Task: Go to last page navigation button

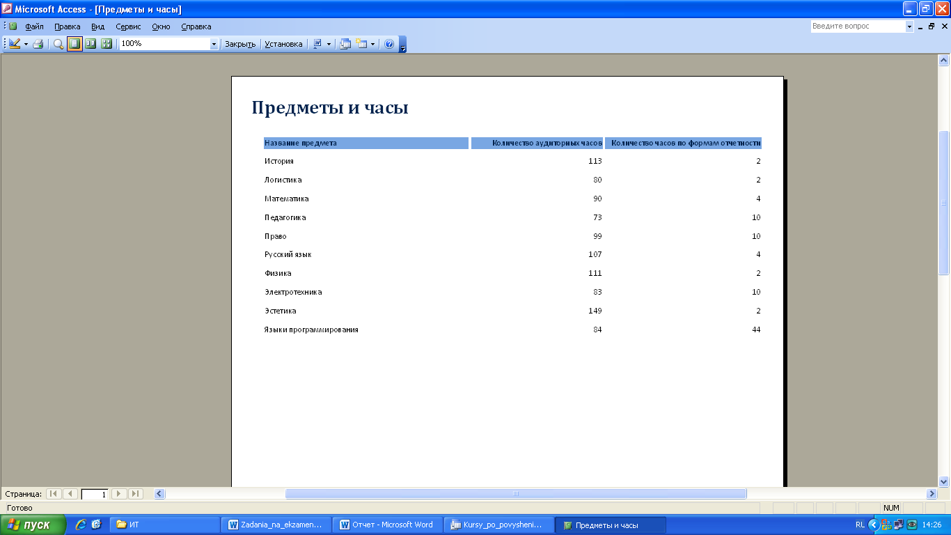Action: pyautogui.click(x=136, y=494)
